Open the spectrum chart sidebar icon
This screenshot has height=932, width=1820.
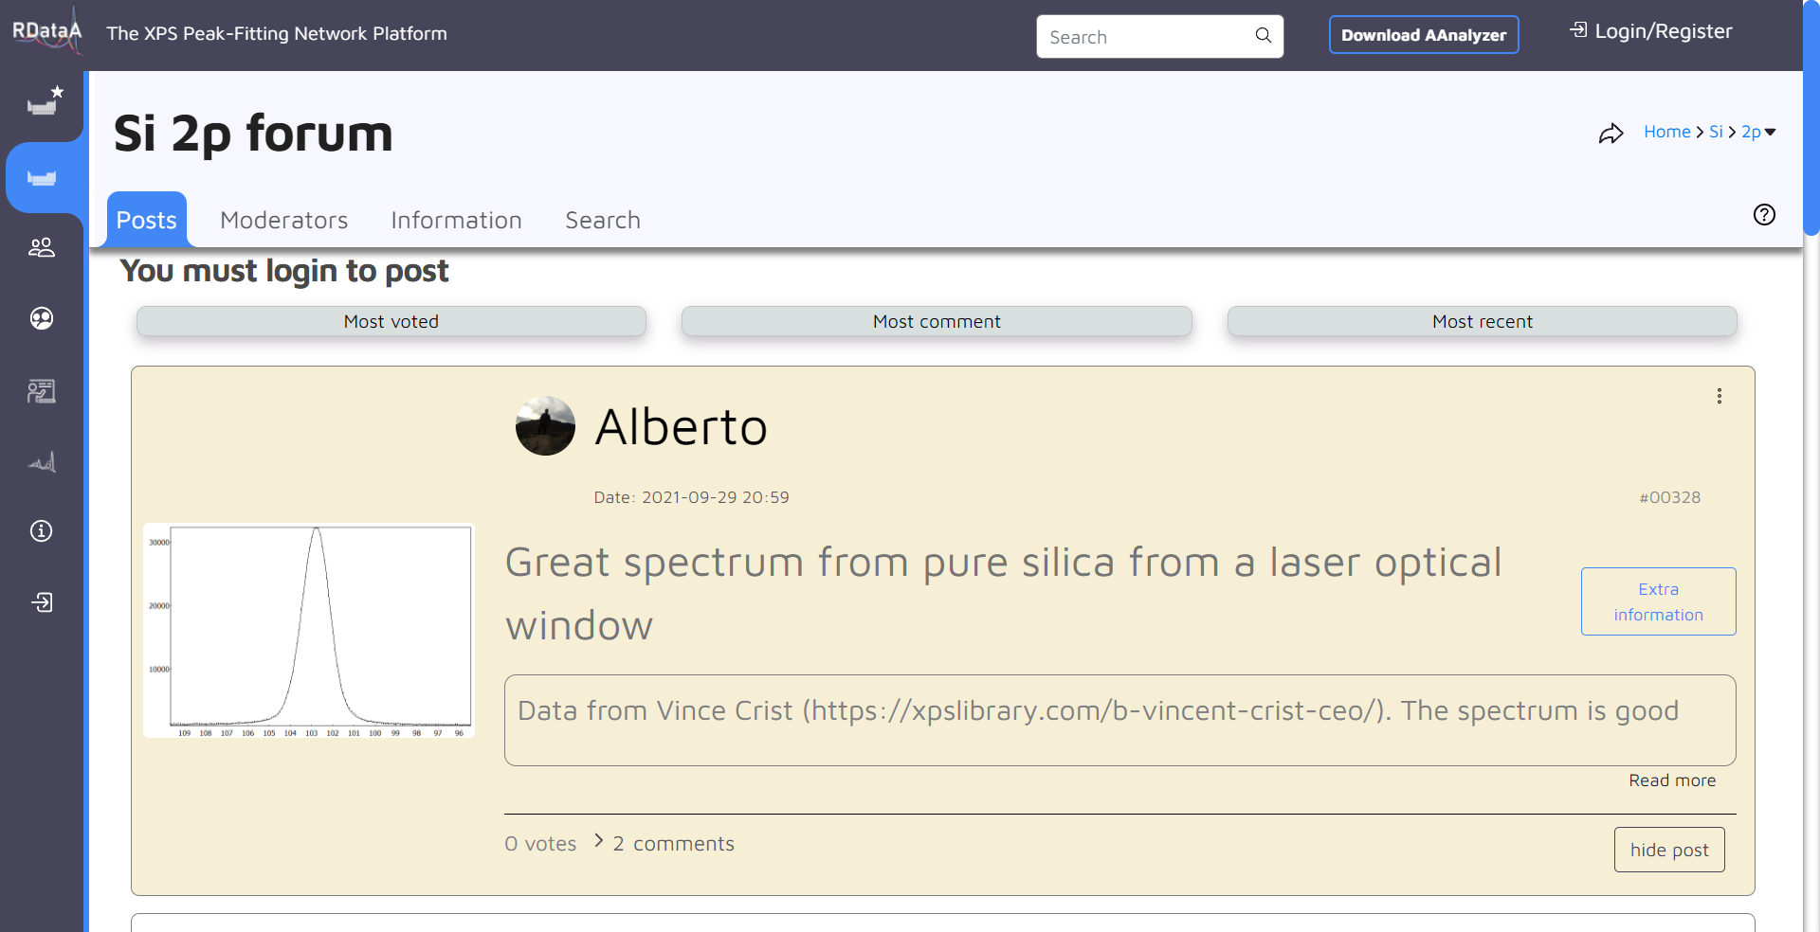tap(42, 462)
